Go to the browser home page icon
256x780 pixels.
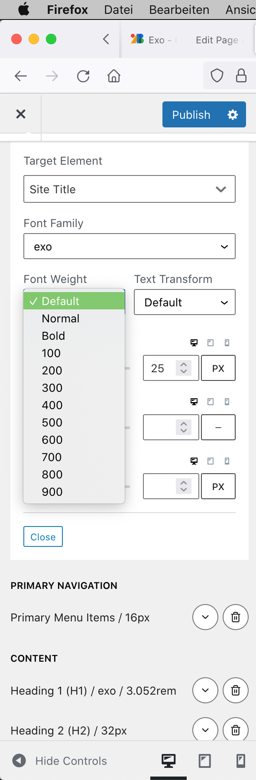pyautogui.click(x=114, y=76)
